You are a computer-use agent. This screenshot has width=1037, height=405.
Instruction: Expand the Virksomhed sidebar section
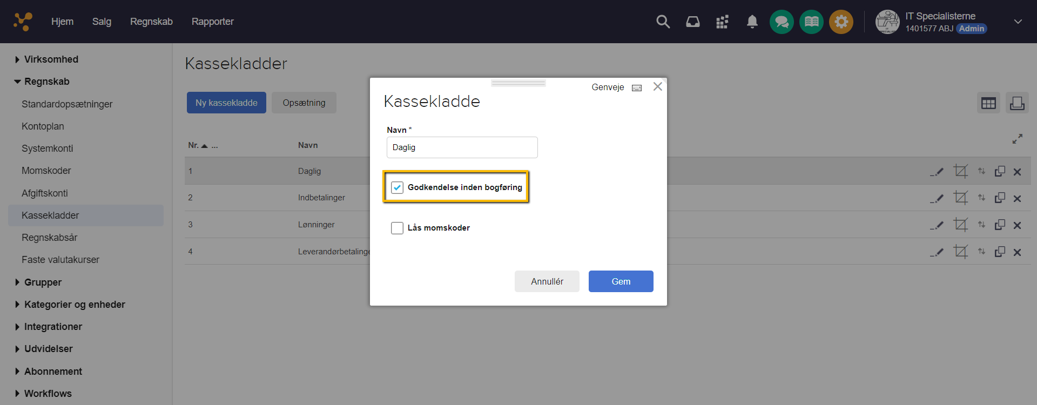[17, 59]
